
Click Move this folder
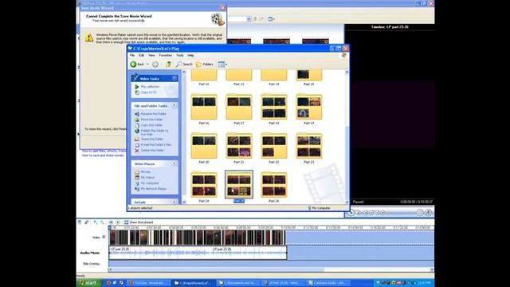[151, 120]
